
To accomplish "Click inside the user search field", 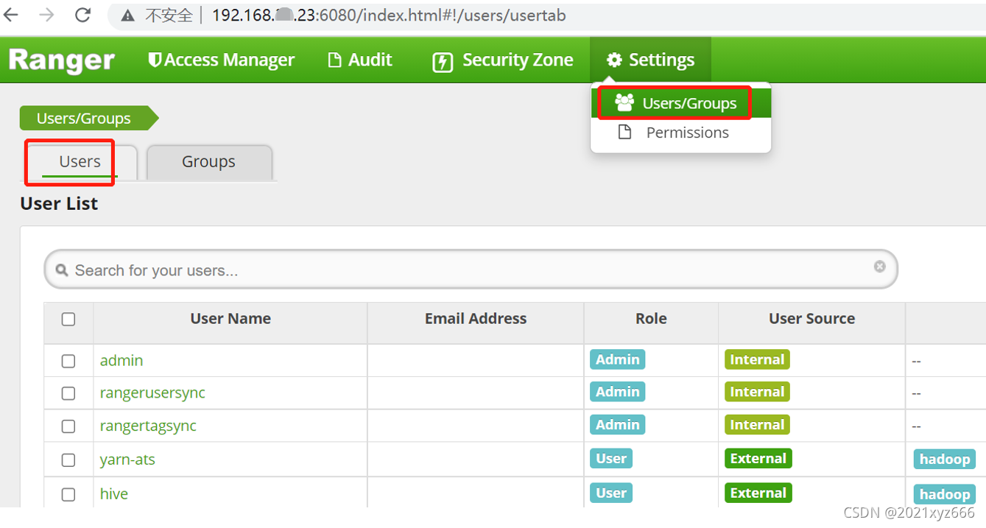I will 368,269.
